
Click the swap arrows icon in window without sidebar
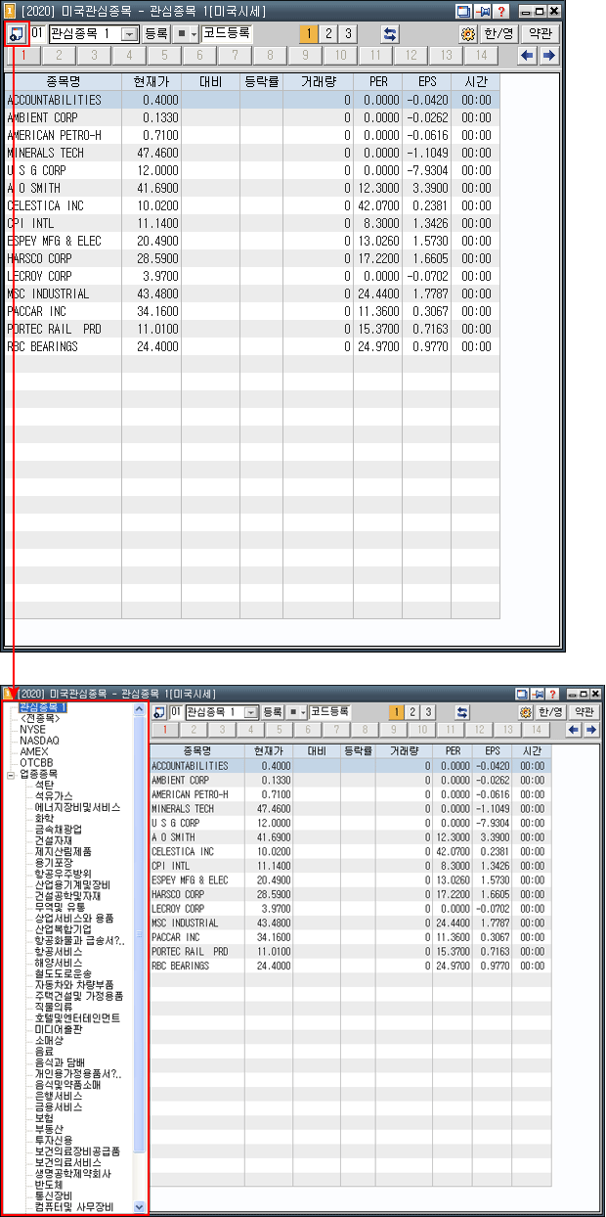390,33
